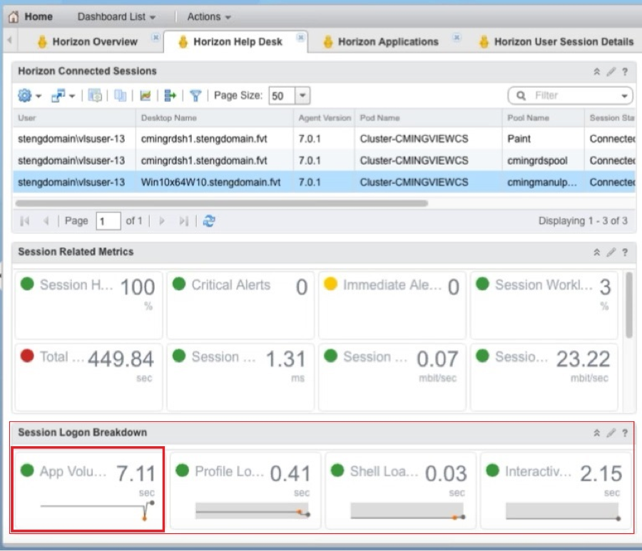Viewport: 642px width, 551px height.
Task: Open the Actions menu
Action: pyautogui.click(x=209, y=17)
